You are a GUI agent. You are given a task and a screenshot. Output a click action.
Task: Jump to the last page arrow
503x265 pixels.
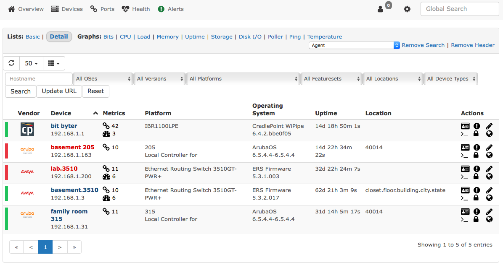click(x=74, y=247)
